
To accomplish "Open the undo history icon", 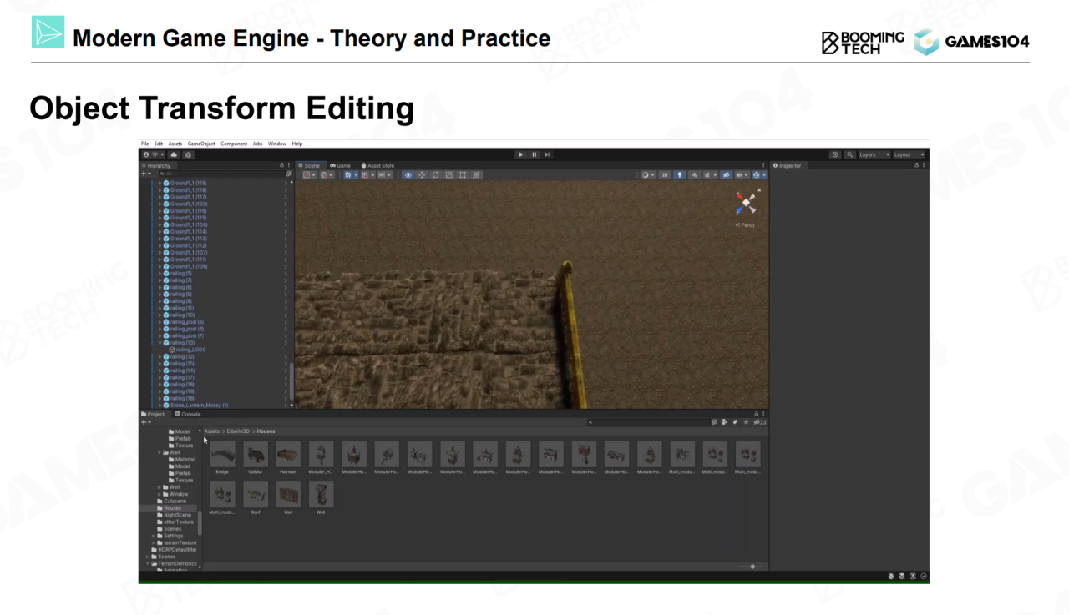I will coord(835,154).
